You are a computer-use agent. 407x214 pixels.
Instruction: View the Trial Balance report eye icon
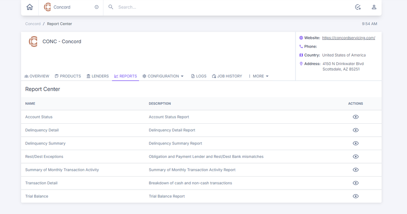[356, 196]
